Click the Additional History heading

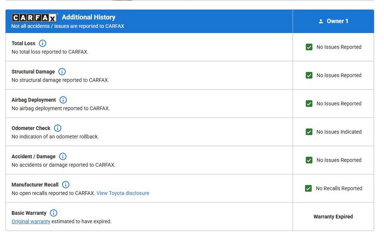coord(88,17)
